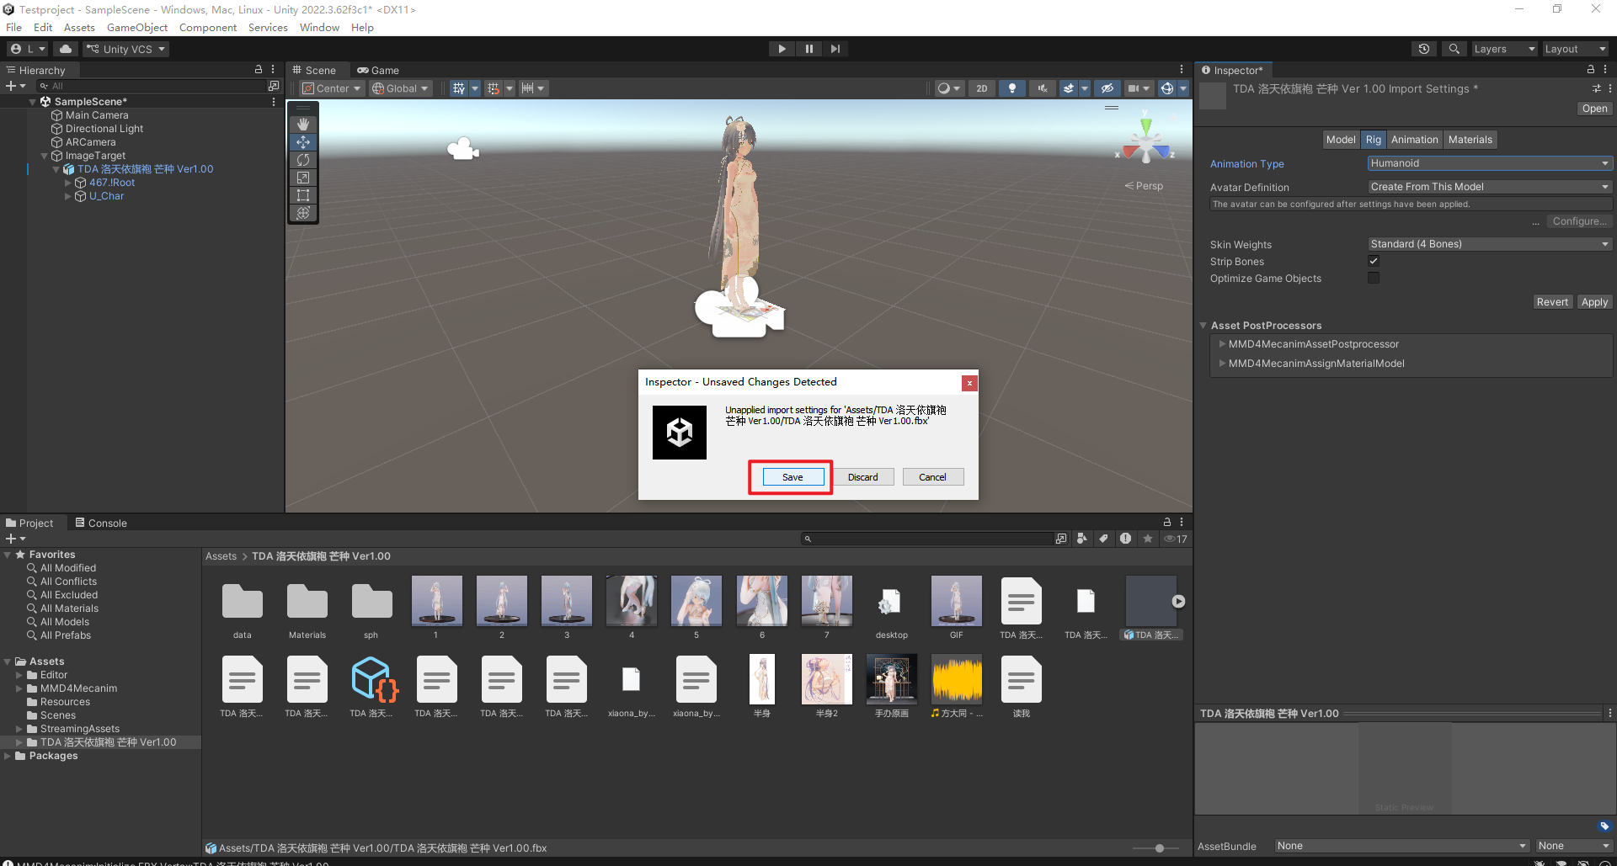Screen dimensions: 1617x866
Task: Collapse Asset PostProcessors section
Action: (x=1203, y=325)
